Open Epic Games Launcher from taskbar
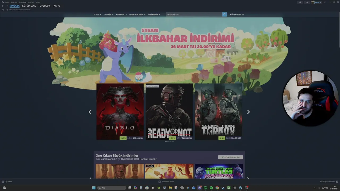Screen dimensions: 340x191 pos(235,188)
